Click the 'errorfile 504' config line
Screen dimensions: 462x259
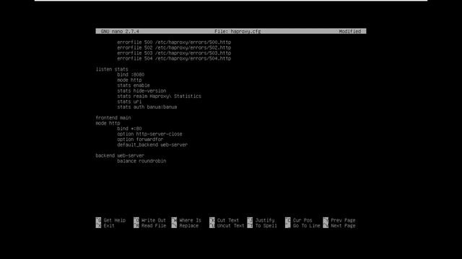(174, 58)
